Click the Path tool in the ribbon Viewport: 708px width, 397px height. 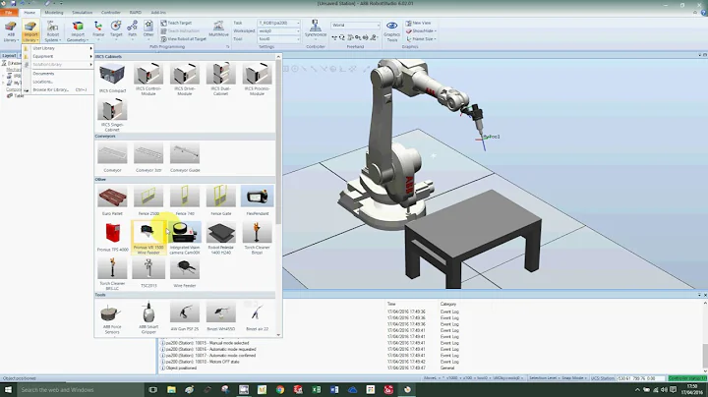tap(133, 29)
